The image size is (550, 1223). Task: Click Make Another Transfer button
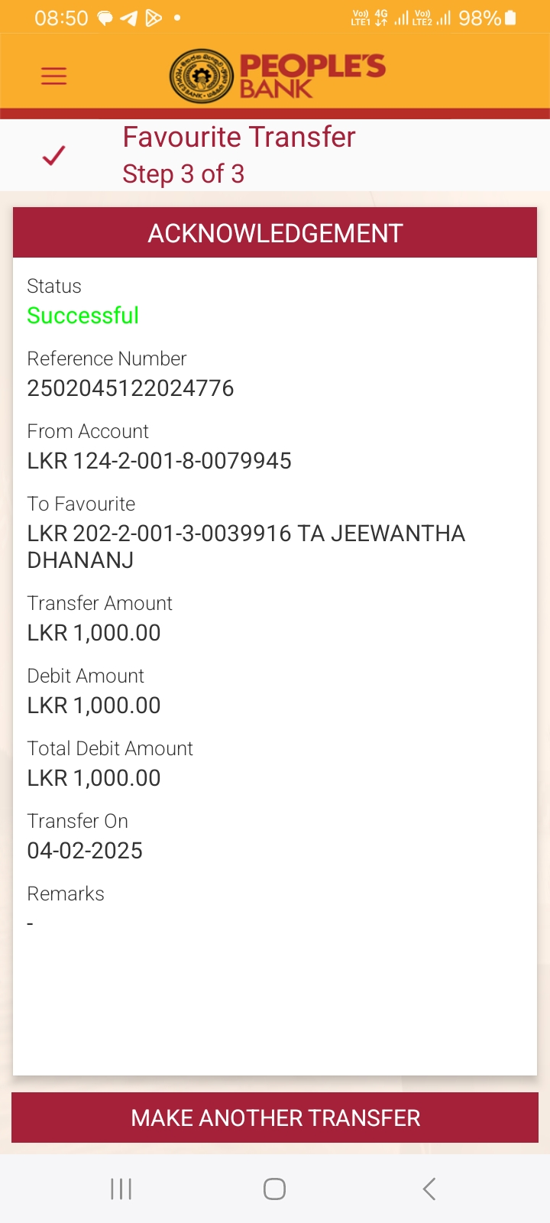pyautogui.click(x=275, y=1118)
